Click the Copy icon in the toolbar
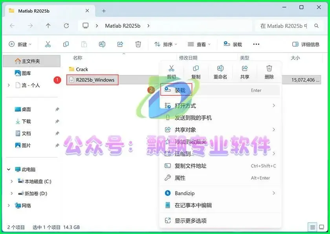This screenshot has width=330, height=234. point(66,44)
